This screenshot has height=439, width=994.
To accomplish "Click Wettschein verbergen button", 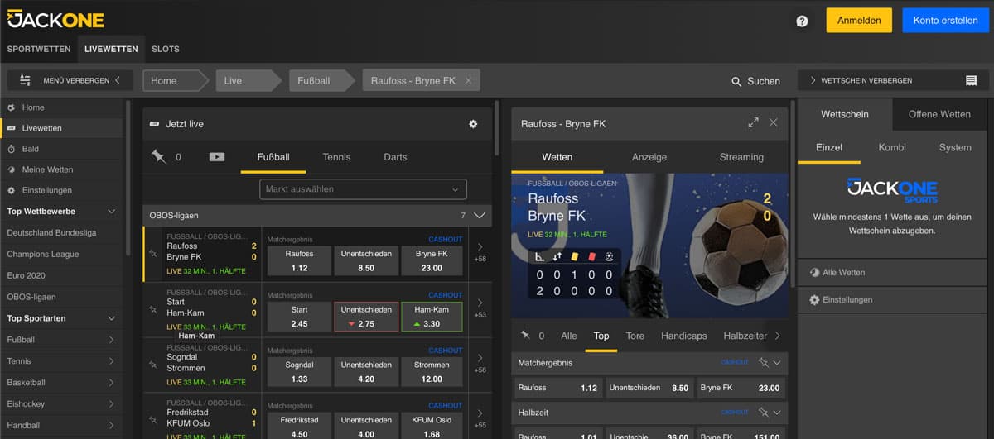I will 891,80.
